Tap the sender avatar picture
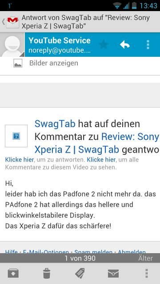The image size is (160, 284). point(12,44)
